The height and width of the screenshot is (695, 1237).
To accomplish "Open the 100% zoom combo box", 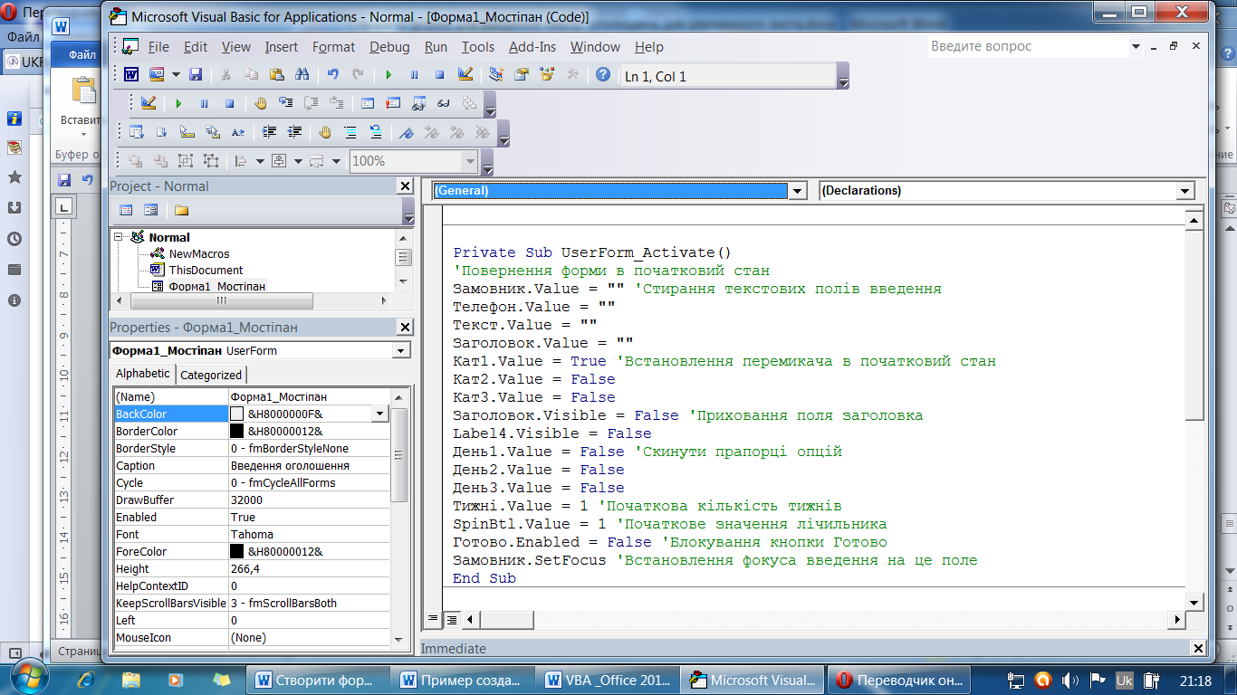I will coord(413,161).
